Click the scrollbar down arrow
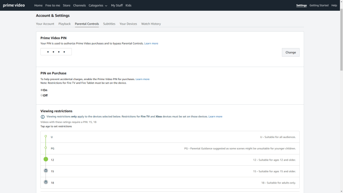The image size is (343, 193). coord(341,191)
